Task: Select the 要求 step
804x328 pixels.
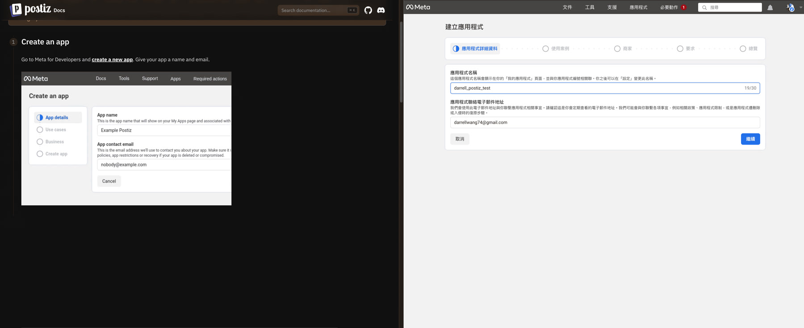Action: [686, 49]
